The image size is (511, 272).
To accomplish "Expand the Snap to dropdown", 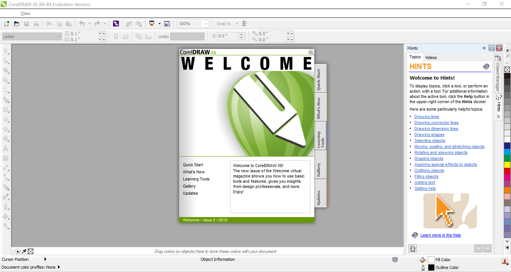I will coord(236,24).
